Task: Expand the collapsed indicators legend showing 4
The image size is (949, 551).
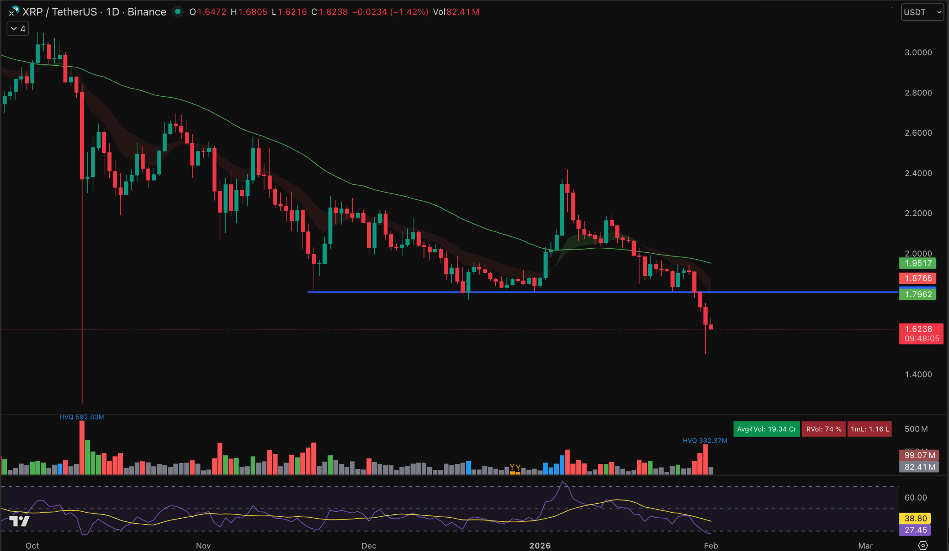Action: point(18,29)
